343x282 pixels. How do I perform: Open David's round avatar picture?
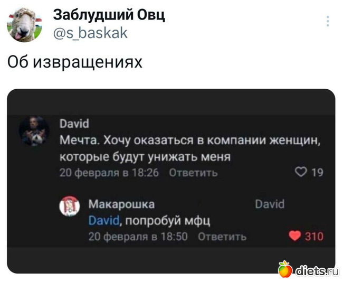pyautogui.click(x=34, y=131)
